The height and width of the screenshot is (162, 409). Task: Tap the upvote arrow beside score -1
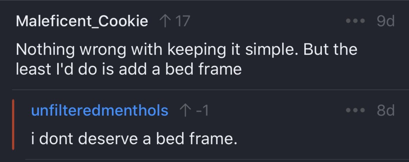coord(185,110)
